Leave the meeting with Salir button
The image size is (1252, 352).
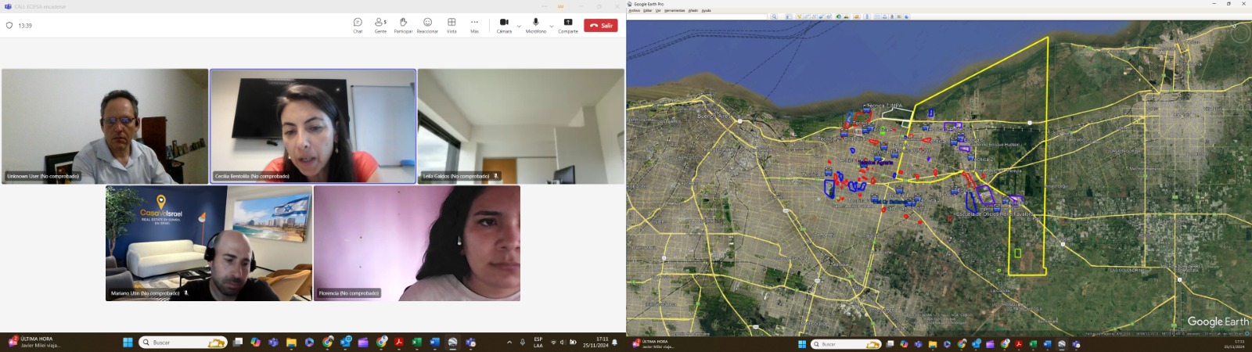coord(601,26)
